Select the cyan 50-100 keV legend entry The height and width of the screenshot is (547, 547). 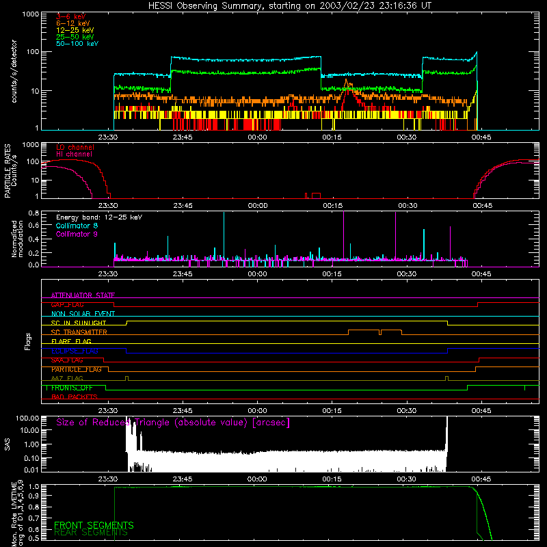tap(77, 44)
